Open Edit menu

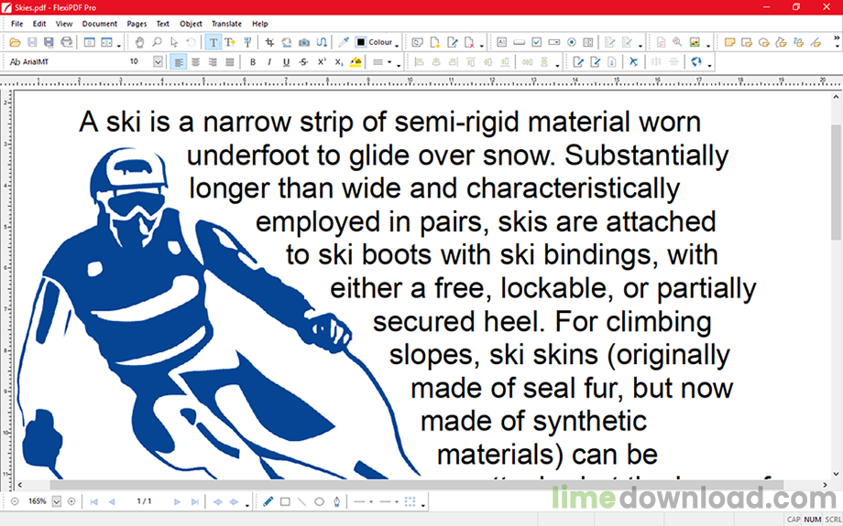pos(39,24)
